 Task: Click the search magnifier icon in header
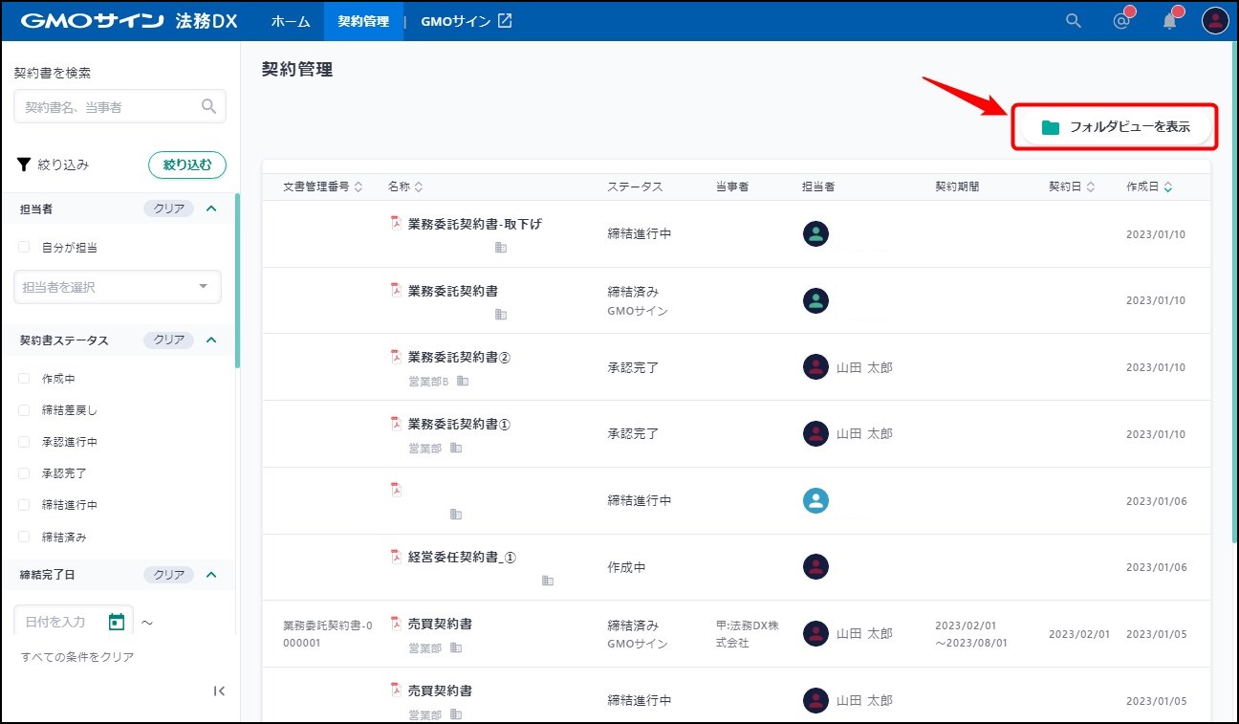pos(1074,21)
